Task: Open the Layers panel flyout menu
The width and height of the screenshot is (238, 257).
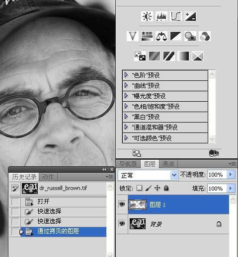Action: pyautogui.click(x=232, y=164)
